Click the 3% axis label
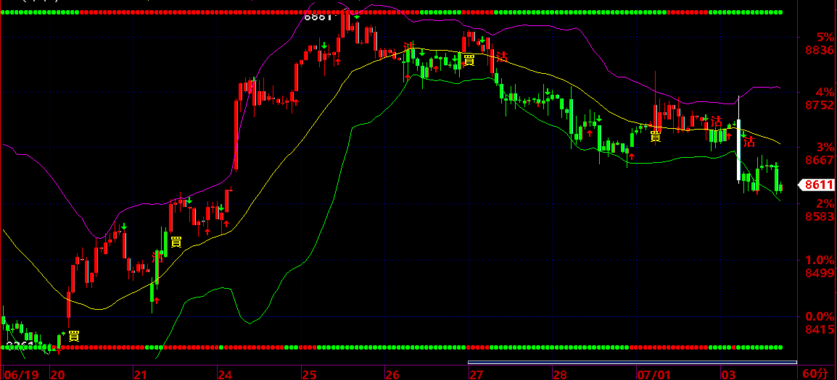837x380 pixels. (x=825, y=147)
